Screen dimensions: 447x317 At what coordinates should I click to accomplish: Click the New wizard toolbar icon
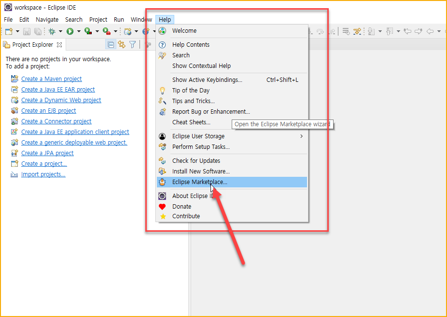(x=9, y=31)
